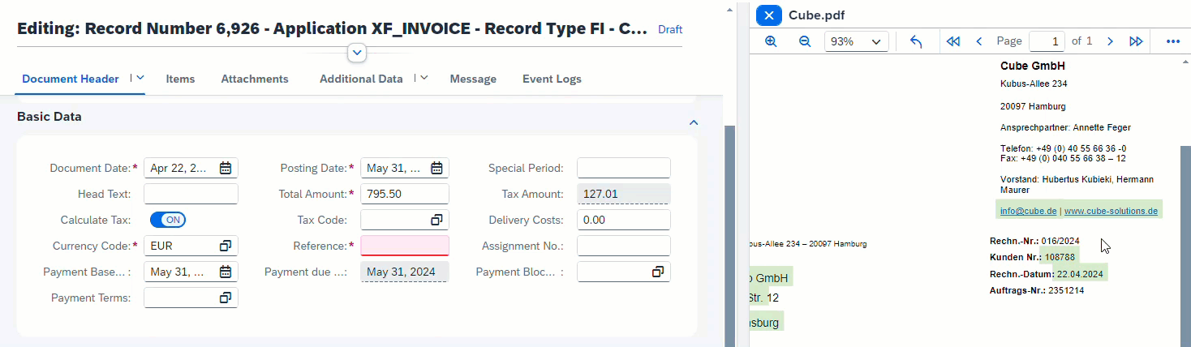Switch to the Items tab
The width and height of the screenshot is (1191, 347).
(180, 79)
